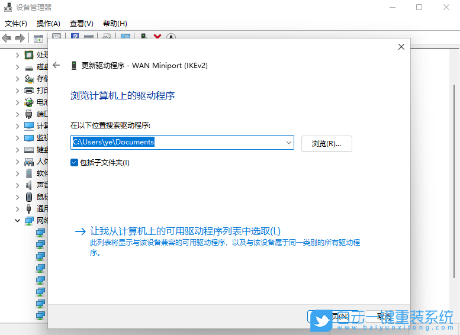Screen dimensions: 460x335
Task: Click the monitor category icon (监视)
Action: click(29, 138)
